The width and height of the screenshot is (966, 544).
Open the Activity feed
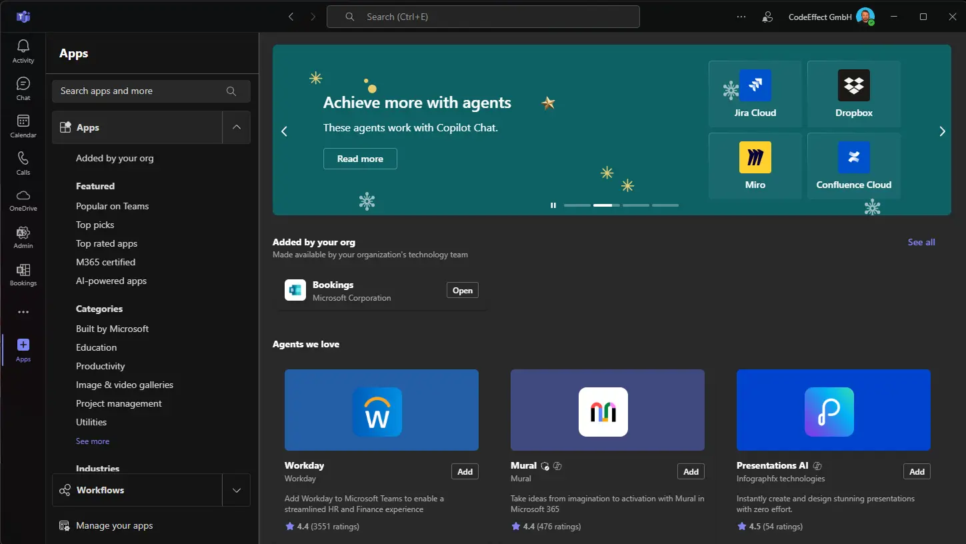tap(23, 50)
